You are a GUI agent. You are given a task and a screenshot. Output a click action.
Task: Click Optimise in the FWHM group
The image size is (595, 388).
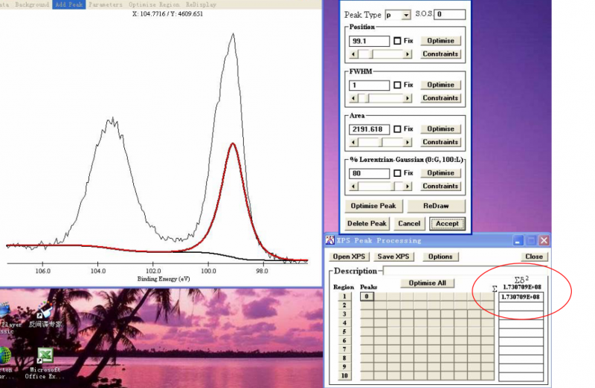pyautogui.click(x=440, y=85)
